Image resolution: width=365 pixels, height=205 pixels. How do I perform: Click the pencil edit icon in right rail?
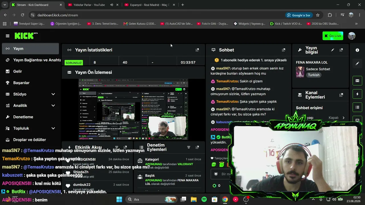pos(357,63)
